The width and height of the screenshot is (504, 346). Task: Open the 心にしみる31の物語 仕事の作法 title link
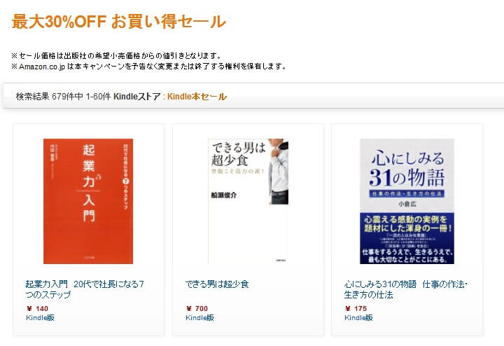[x=405, y=289]
